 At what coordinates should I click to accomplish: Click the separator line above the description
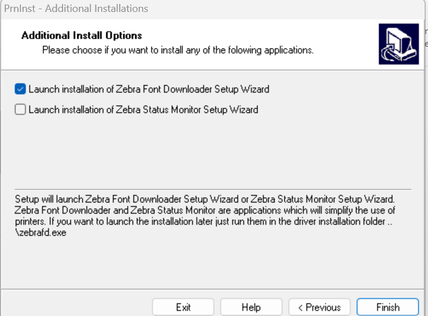213,189
